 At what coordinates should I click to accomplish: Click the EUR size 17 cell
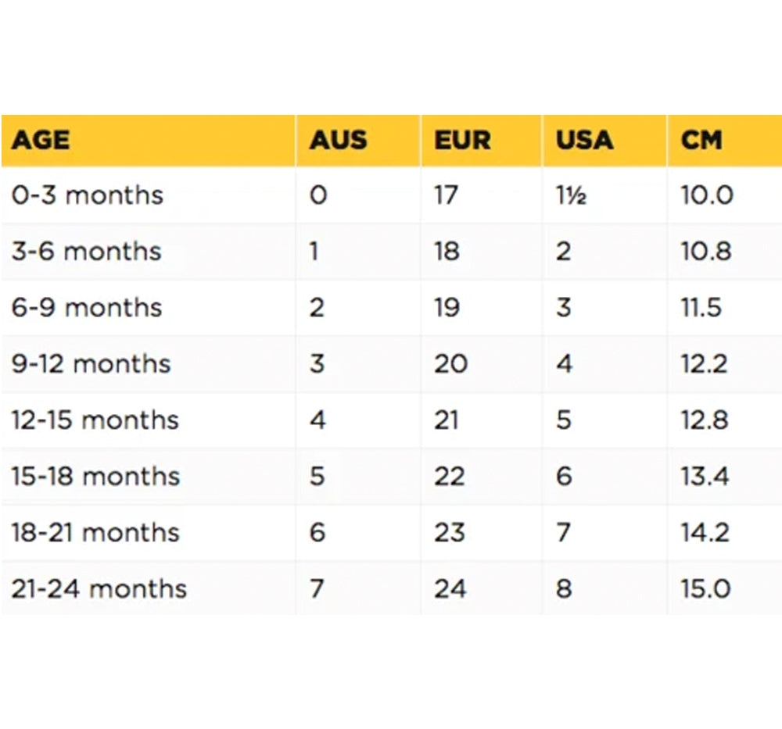pyautogui.click(x=446, y=195)
